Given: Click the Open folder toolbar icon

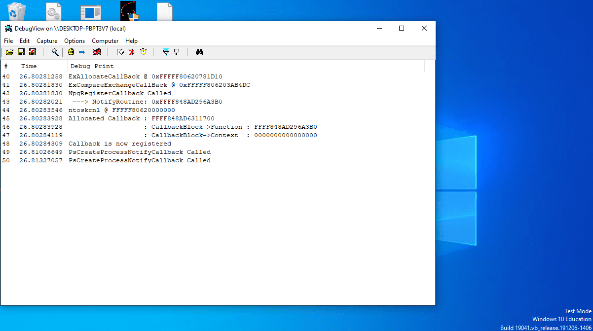Looking at the screenshot, I should point(9,52).
